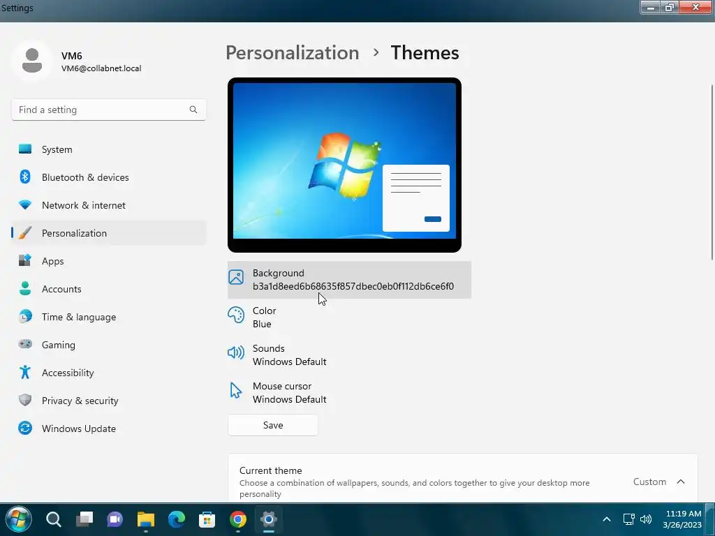
Task: Open the System settings category
Action: [x=108, y=149]
